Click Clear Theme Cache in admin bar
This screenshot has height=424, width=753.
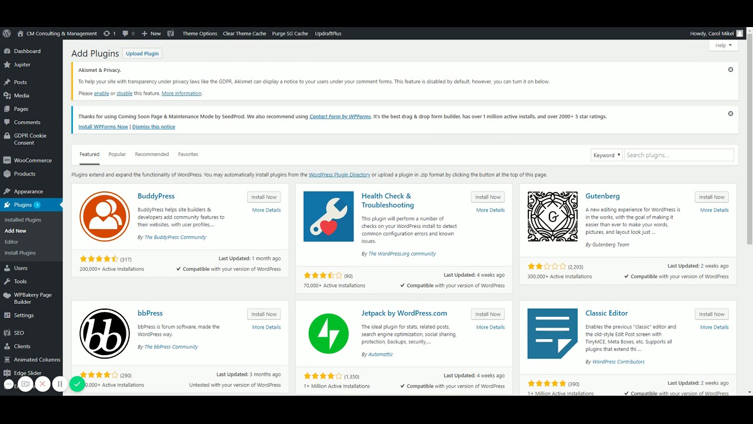point(245,34)
